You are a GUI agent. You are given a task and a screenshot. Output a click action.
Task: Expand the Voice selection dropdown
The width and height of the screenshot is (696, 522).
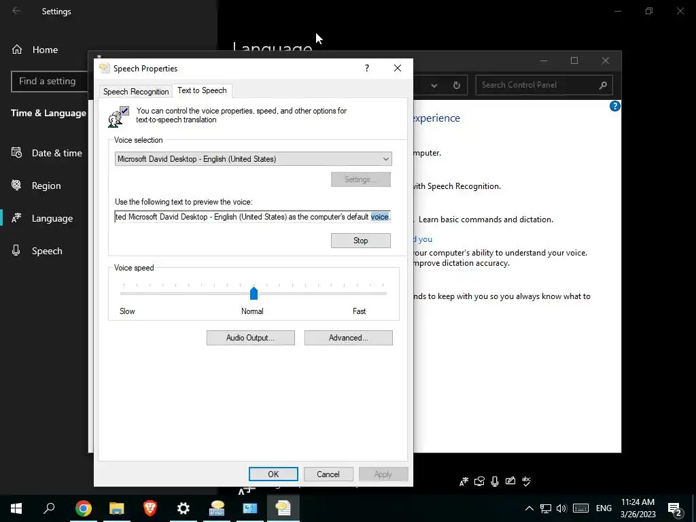coord(253,159)
